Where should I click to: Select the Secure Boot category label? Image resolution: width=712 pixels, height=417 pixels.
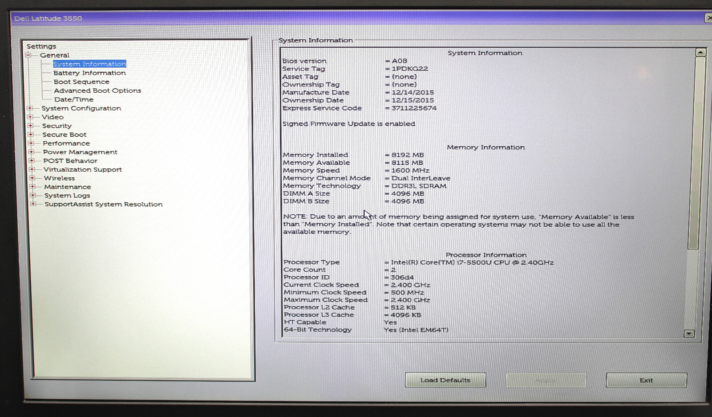pos(65,135)
